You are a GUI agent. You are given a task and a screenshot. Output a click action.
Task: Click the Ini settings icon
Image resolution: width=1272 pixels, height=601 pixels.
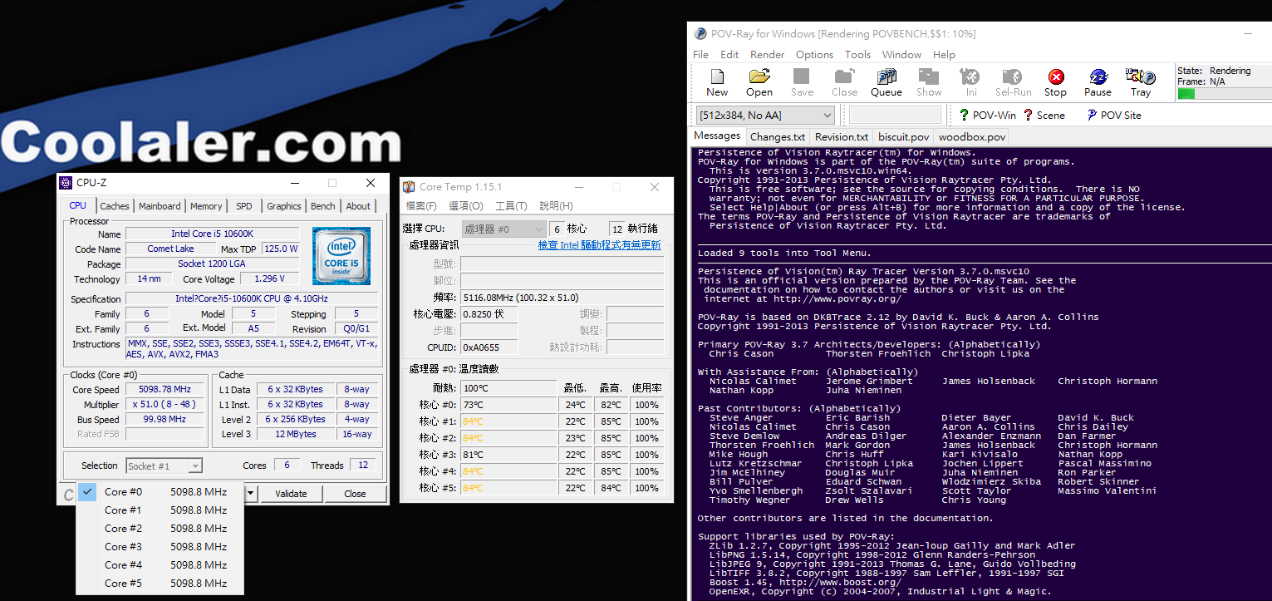pyautogui.click(x=970, y=77)
